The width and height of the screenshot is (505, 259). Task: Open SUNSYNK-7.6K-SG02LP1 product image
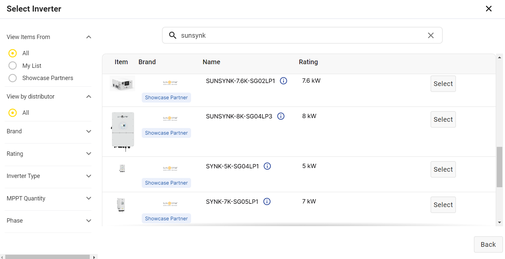point(122,83)
